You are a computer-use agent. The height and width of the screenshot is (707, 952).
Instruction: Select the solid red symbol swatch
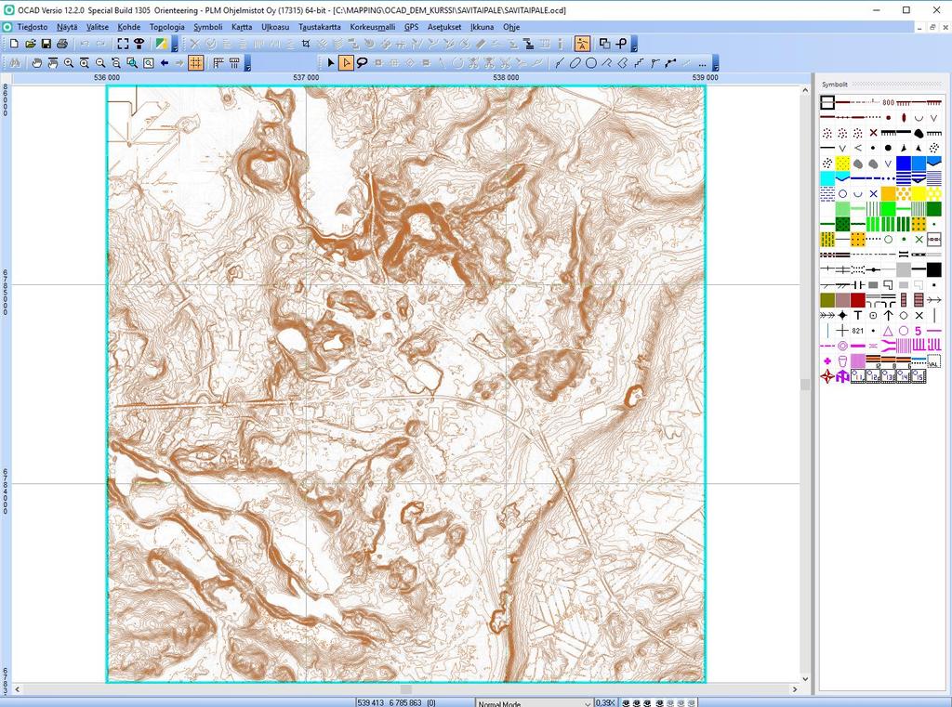tap(858, 300)
